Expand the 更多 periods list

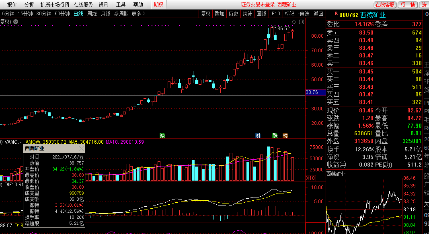click(138, 14)
